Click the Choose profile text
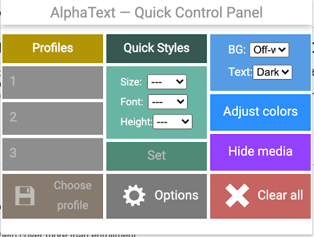Viewport: 314px width, 237px height. (x=72, y=195)
